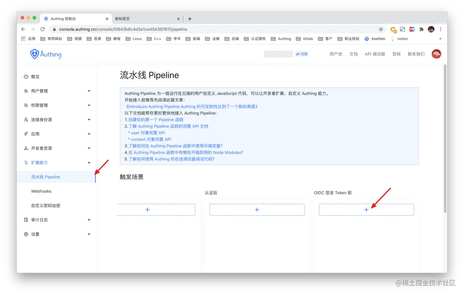Viewport: 464px width, 295px height.
Task: Collapse the 扩展能力 sidebar menu
Action: [56, 162]
